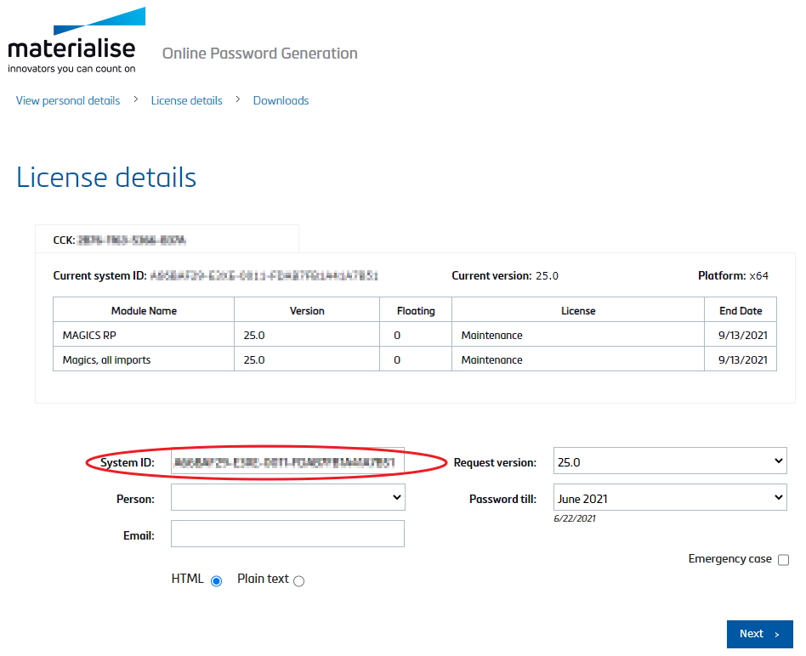Click inside the Email input field

(x=287, y=534)
